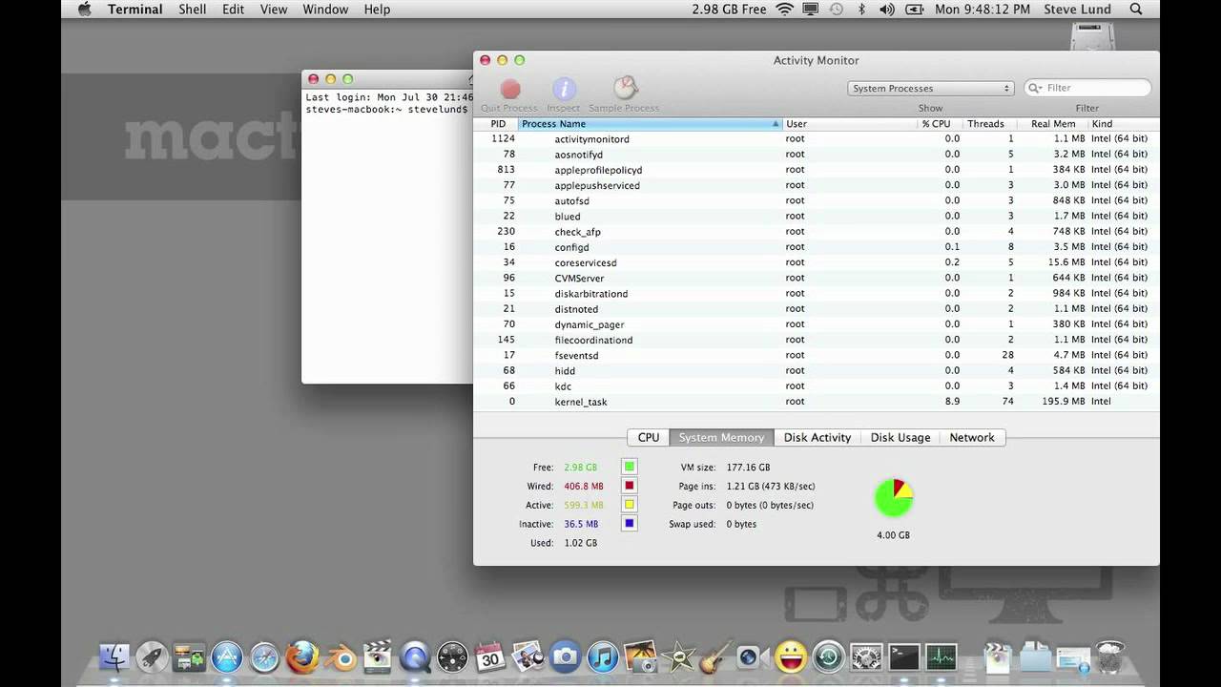Screen dimensions: 1221x687
Task: Open the battery status menu icon
Action: tap(913, 9)
